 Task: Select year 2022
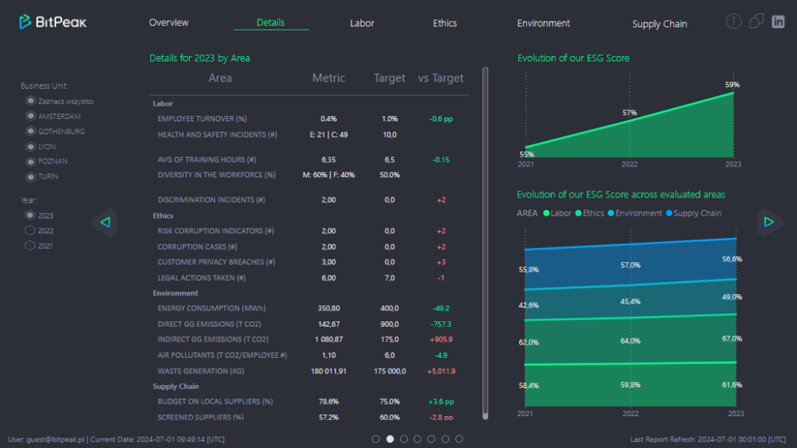point(30,230)
